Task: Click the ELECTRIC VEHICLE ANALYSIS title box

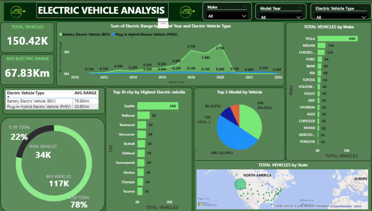Action: click(x=102, y=10)
